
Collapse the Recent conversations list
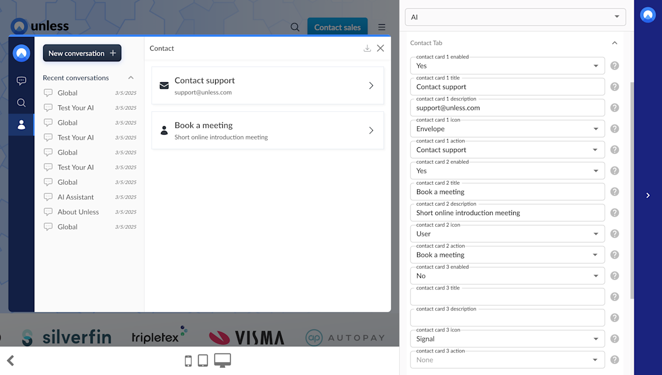(x=131, y=78)
